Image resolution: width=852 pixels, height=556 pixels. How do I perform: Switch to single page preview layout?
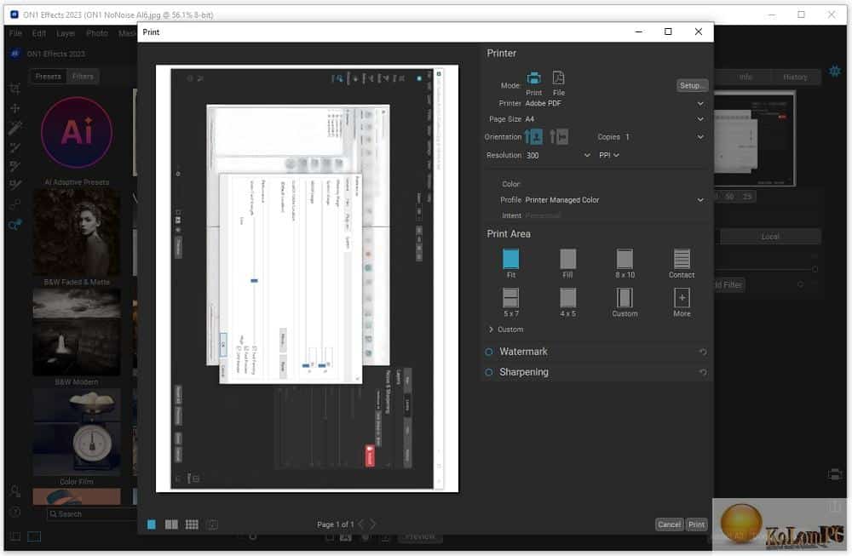[x=152, y=524]
